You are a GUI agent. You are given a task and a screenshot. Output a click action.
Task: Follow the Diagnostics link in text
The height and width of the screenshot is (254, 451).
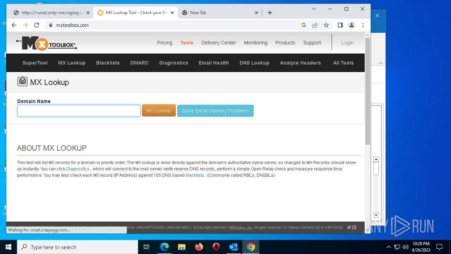(78, 169)
